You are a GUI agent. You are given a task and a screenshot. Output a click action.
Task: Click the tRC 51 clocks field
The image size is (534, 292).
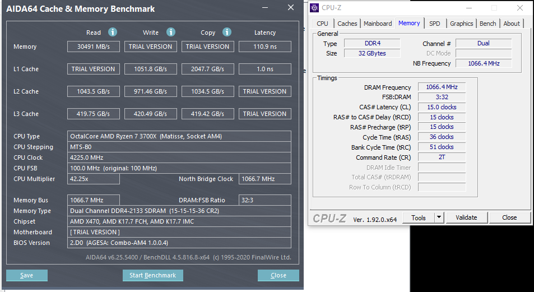point(442,147)
